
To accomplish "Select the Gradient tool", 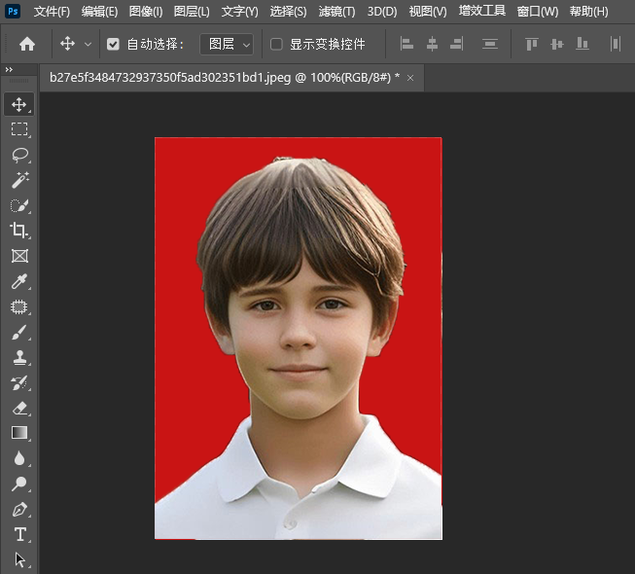I will pos(19,433).
